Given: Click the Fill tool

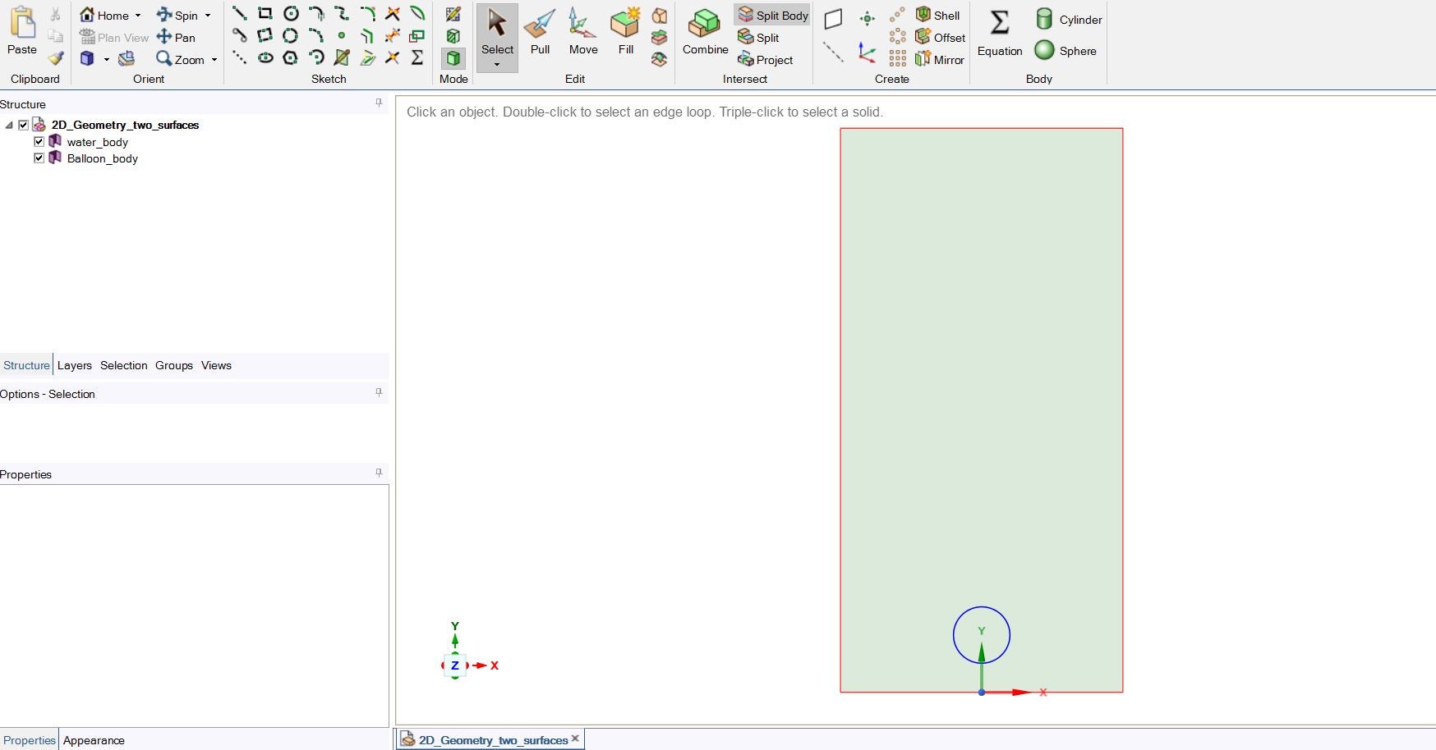Looking at the screenshot, I should pyautogui.click(x=625, y=32).
